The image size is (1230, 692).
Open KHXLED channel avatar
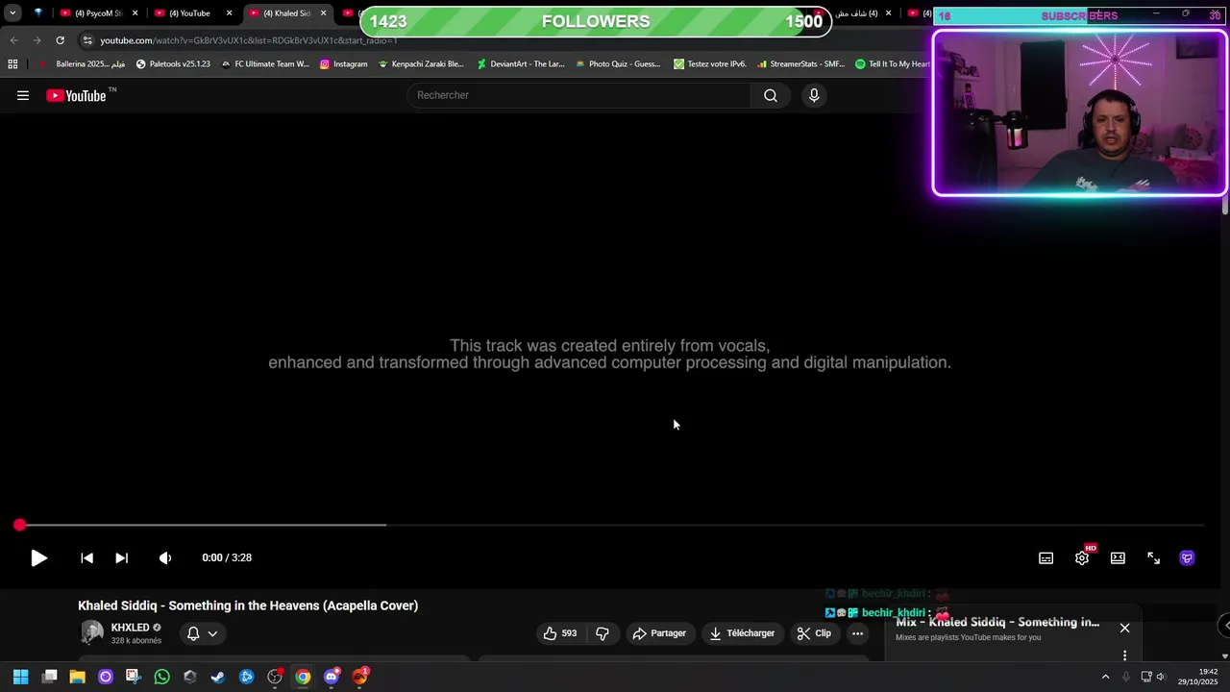pos(92,632)
